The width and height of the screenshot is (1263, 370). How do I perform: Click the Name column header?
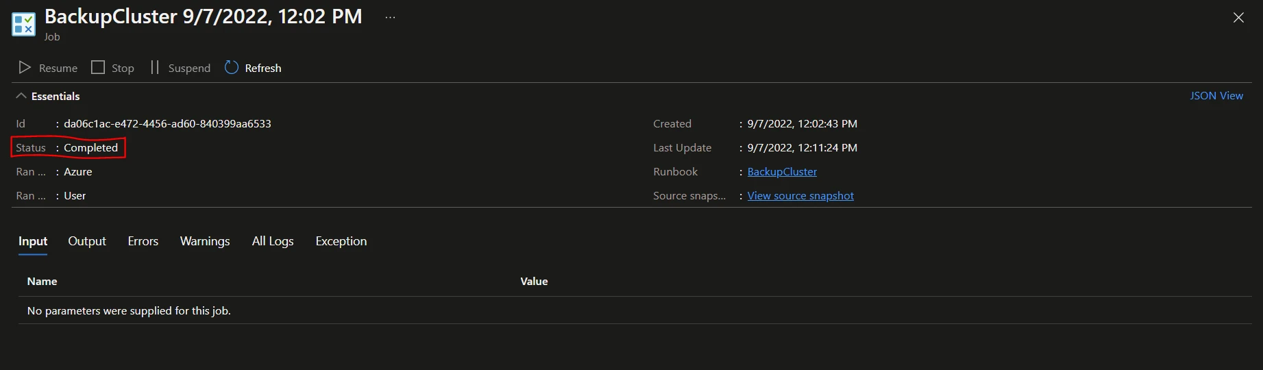42,282
